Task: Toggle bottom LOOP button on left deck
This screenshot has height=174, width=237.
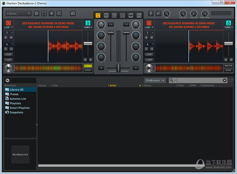Action: (9, 60)
